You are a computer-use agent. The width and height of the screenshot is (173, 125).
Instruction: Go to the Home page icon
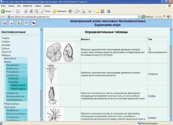[x=36, y=11]
